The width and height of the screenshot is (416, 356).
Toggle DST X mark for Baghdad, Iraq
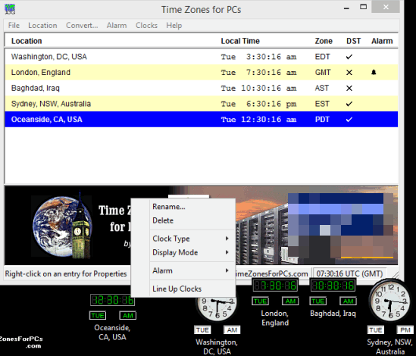pos(349,88)
